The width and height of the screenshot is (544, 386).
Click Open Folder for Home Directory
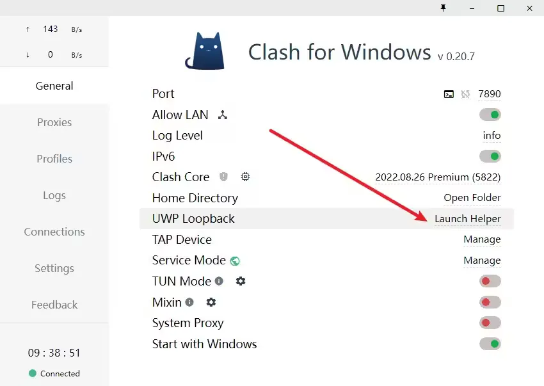472,198
